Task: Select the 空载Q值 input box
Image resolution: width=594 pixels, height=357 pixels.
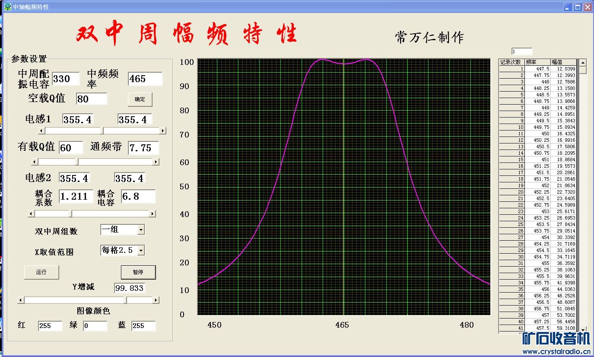Action: click(92, 99)
